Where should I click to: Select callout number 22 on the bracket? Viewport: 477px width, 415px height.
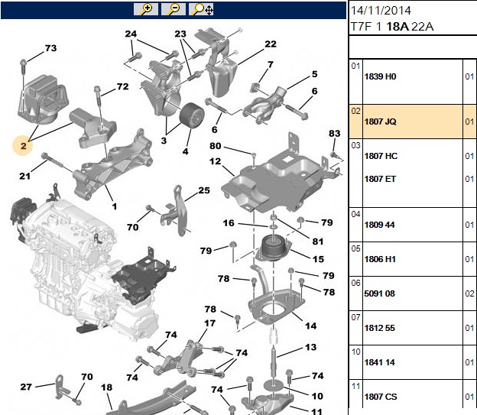[270, 44]
